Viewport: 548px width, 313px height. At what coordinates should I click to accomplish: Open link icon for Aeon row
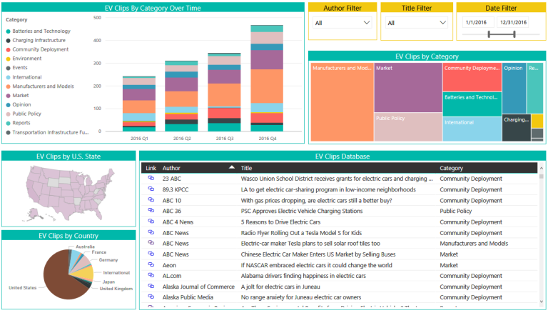pyautogui.click(x=151, y=264)
